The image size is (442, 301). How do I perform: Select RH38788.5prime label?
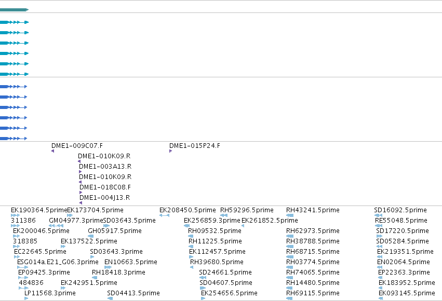click(x=313, y=241)
